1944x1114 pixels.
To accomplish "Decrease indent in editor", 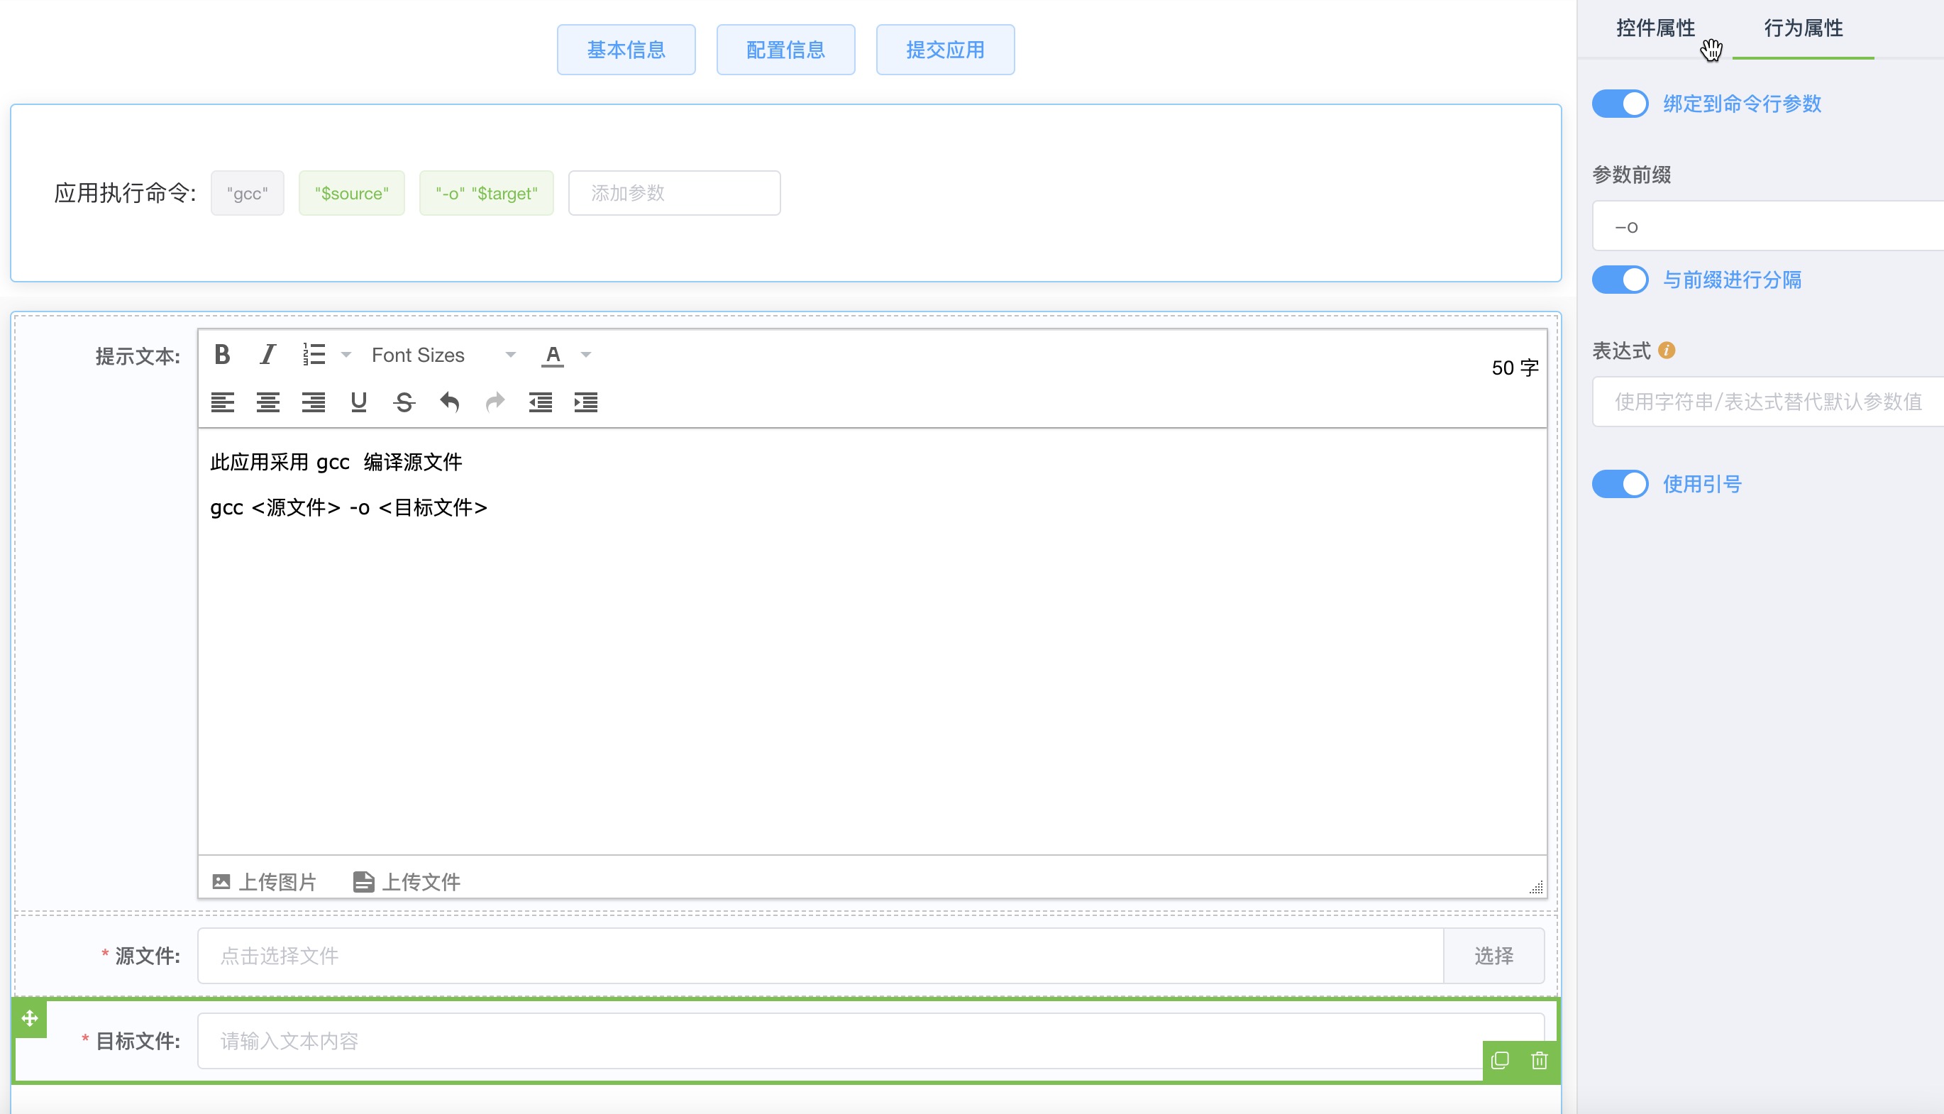I will click(540, 402).
